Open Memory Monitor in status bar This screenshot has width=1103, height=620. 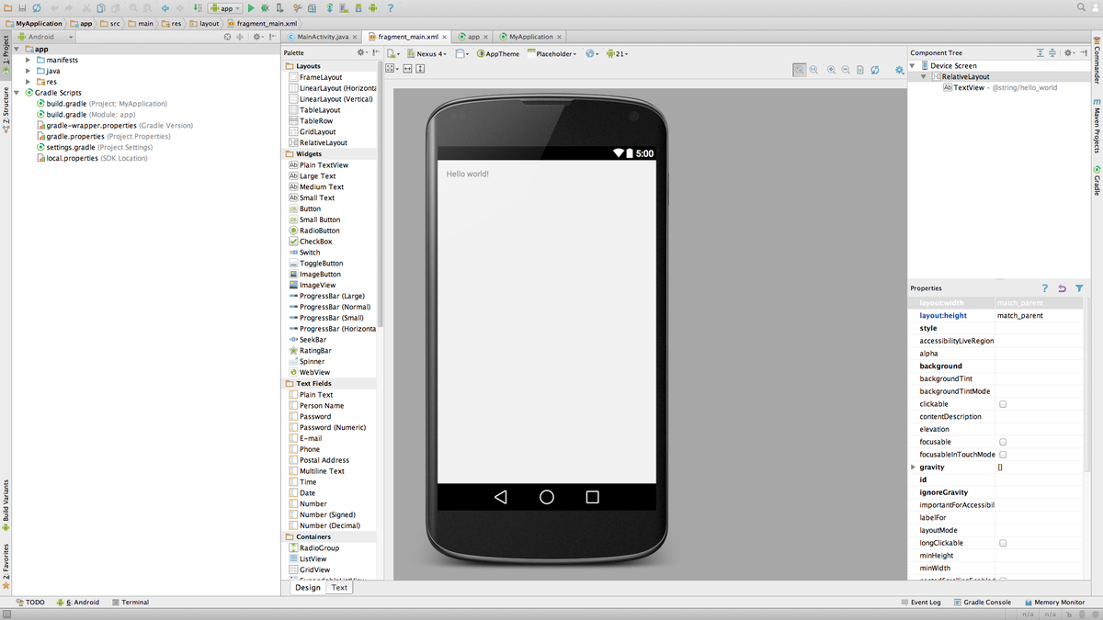[1054, 603]
